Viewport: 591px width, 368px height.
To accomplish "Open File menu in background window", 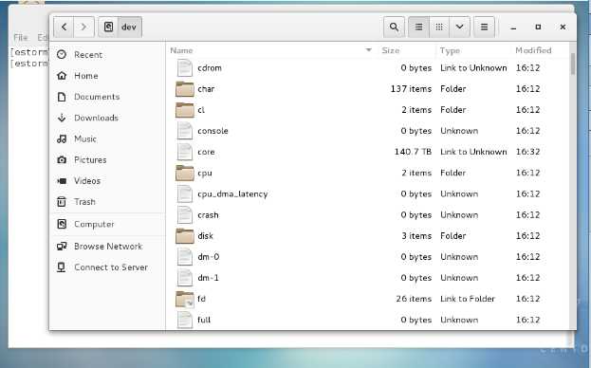I will [20, 38].
